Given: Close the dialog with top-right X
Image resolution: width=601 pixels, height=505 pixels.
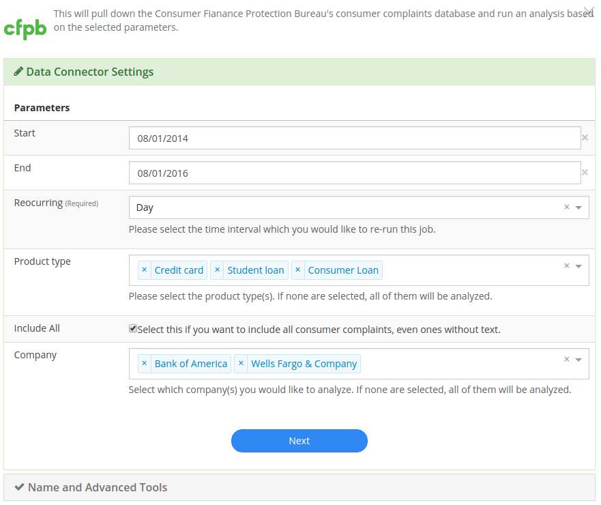Looking at the screenshot, I should [588, 12].
